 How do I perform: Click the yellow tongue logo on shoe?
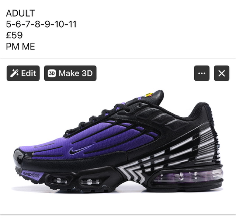148,95
